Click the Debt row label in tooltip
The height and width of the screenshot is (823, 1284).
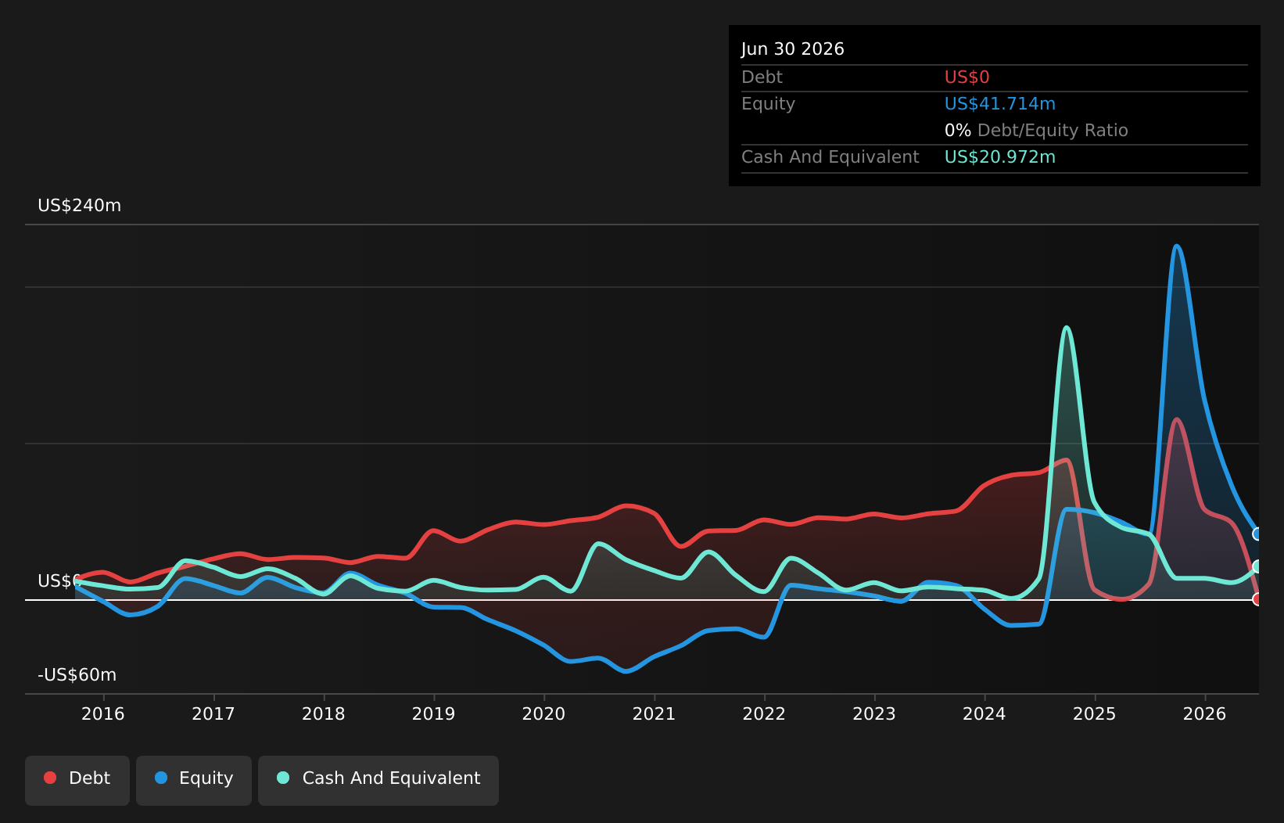click(x=762, y=77)
